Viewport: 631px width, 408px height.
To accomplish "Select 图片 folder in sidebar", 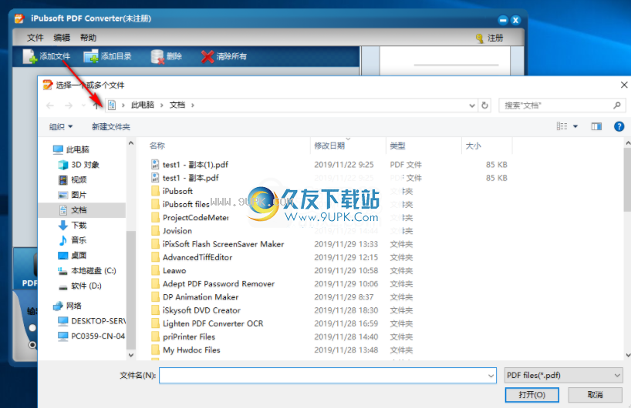I will point(73,195).
